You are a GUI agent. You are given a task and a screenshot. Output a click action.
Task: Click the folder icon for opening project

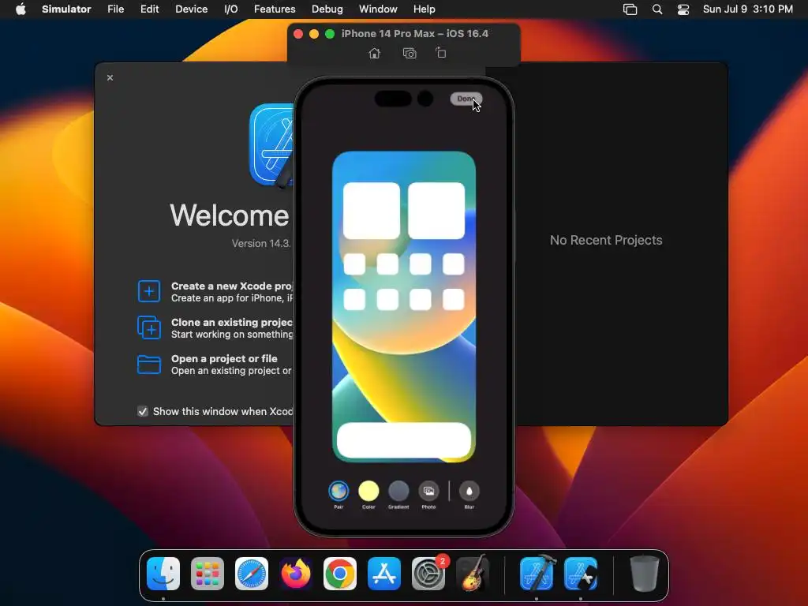click(x=149, y=365)
